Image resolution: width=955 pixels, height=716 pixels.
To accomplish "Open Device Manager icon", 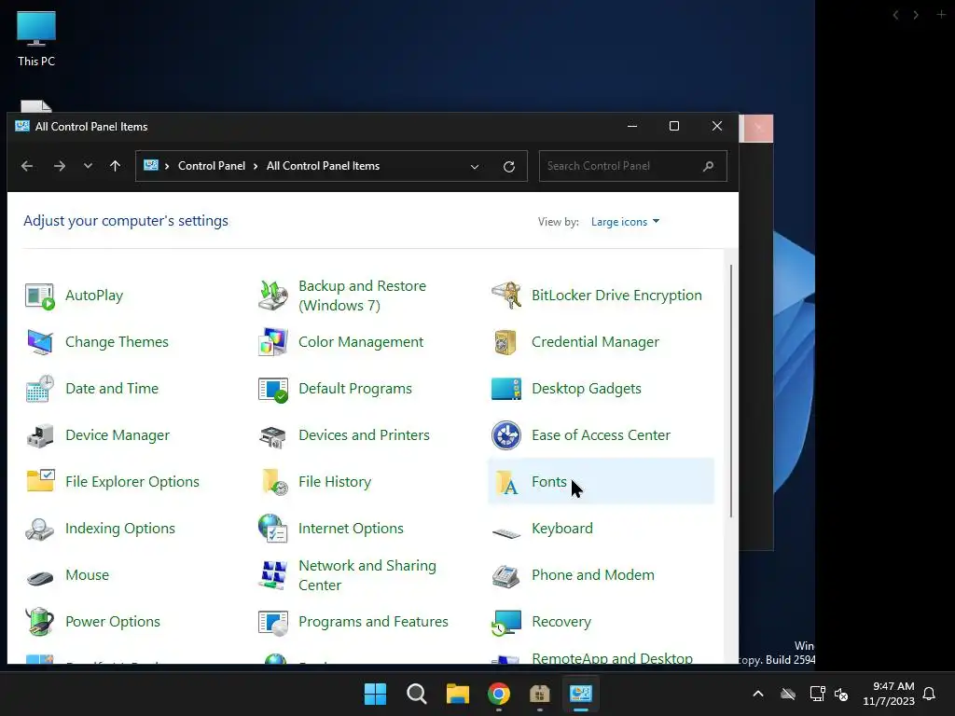I will (x=39, y=435).
